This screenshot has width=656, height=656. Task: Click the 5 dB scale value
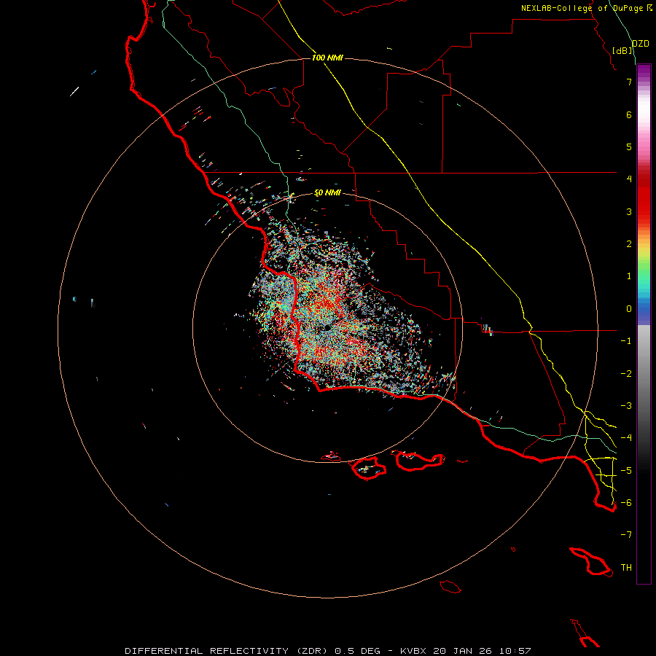629,147
